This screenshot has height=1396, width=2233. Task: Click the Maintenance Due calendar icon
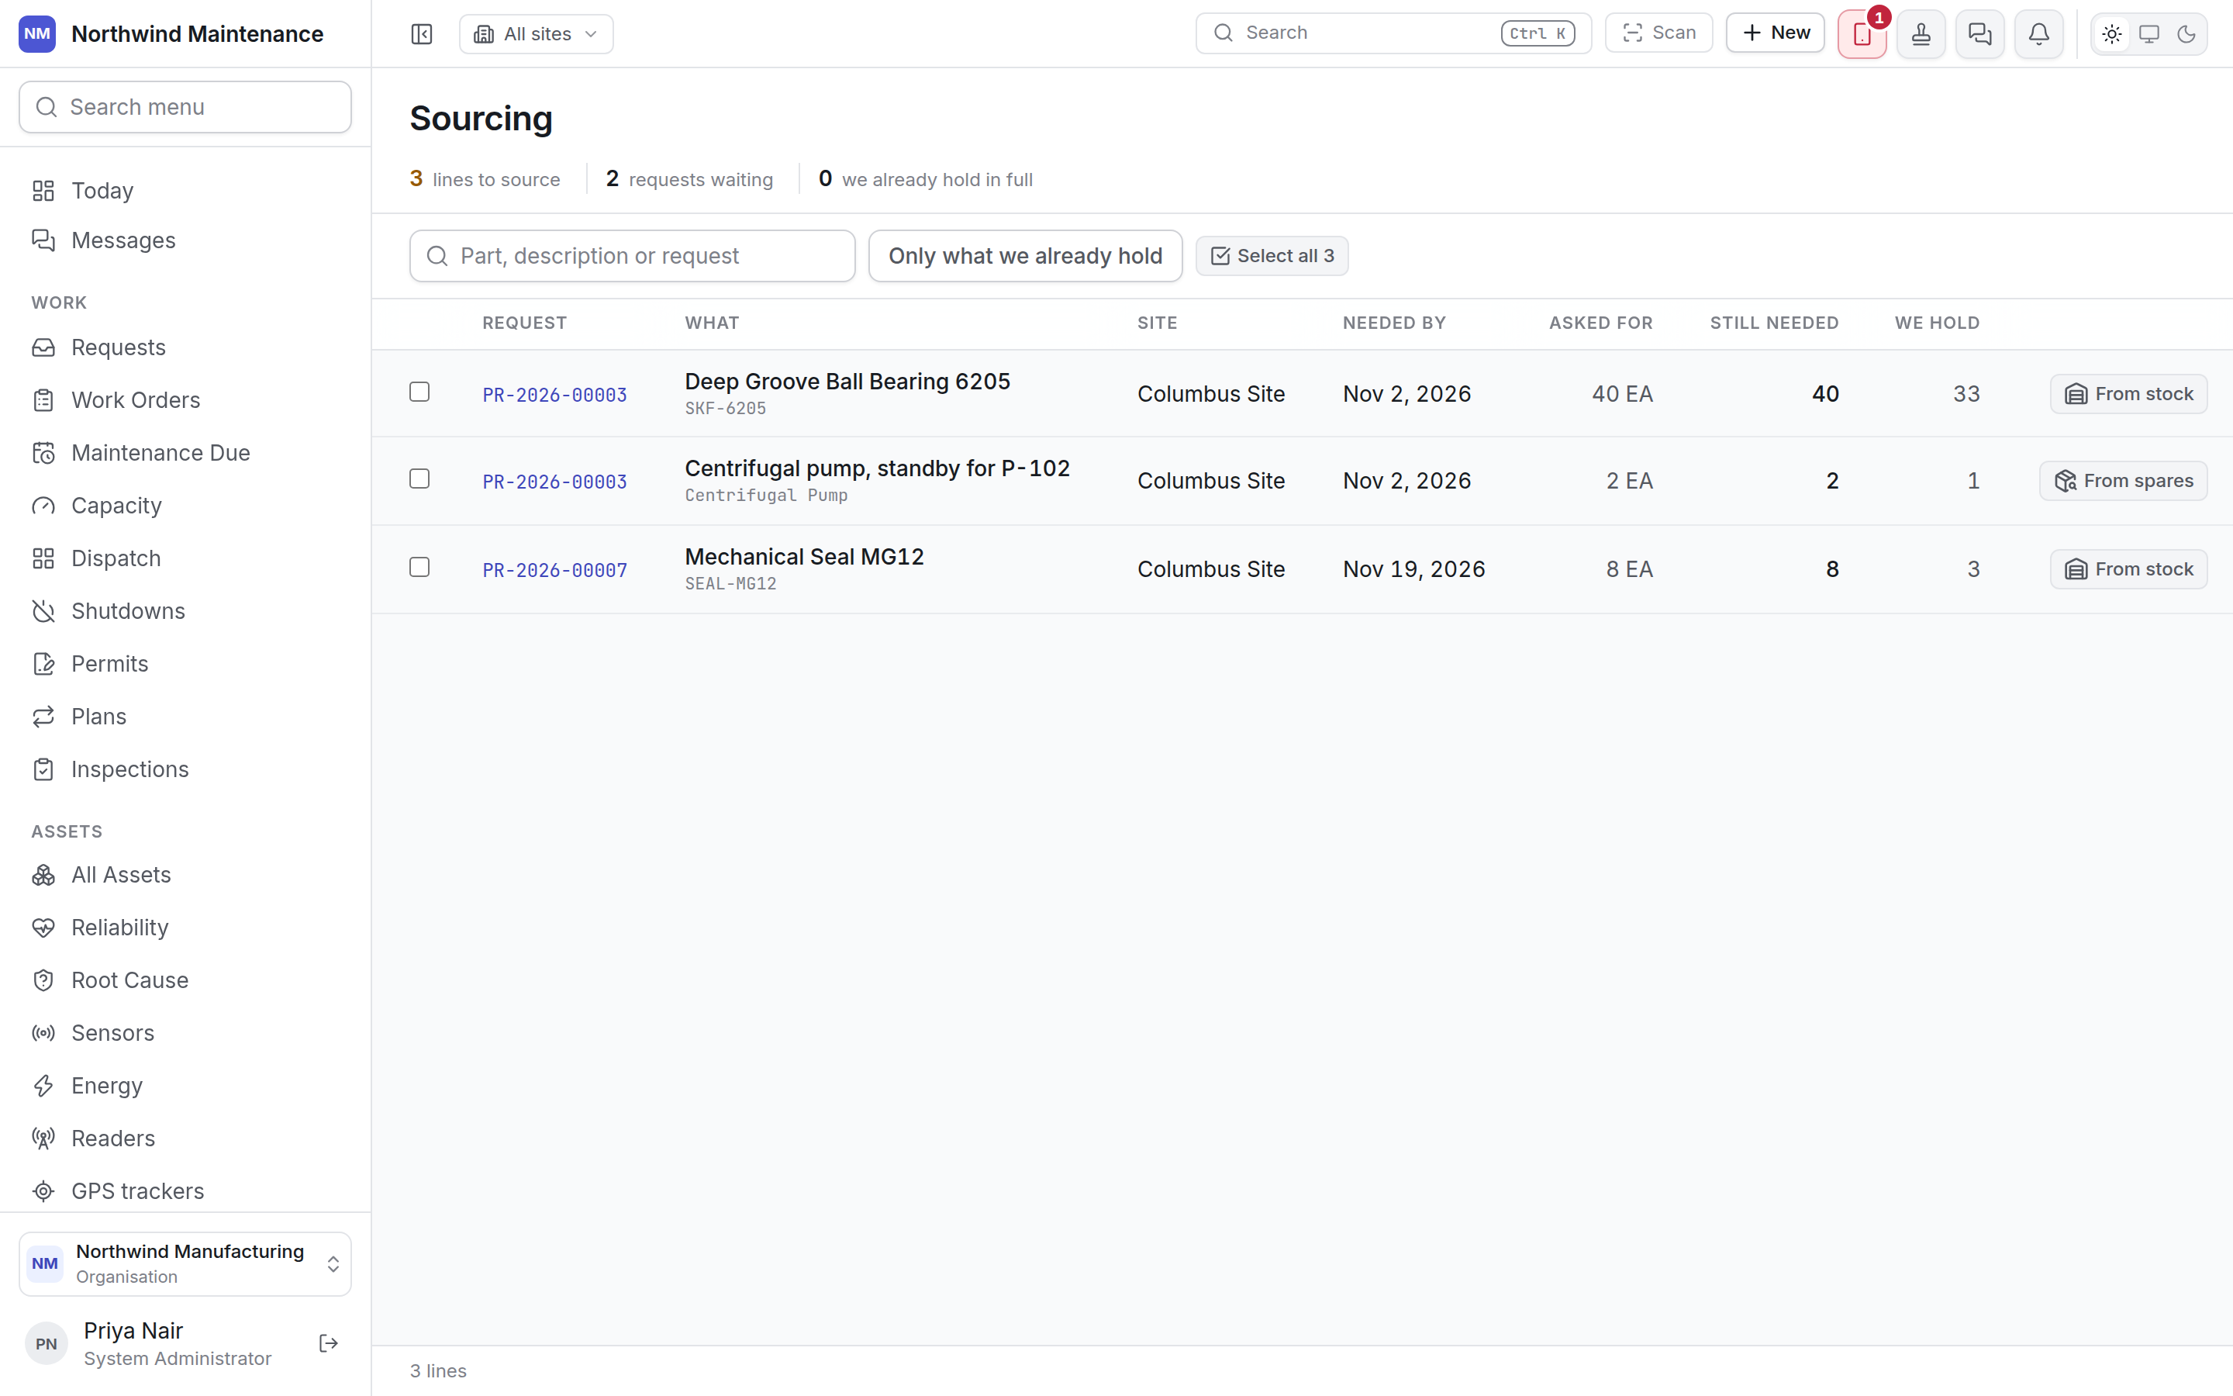(43, 452)
